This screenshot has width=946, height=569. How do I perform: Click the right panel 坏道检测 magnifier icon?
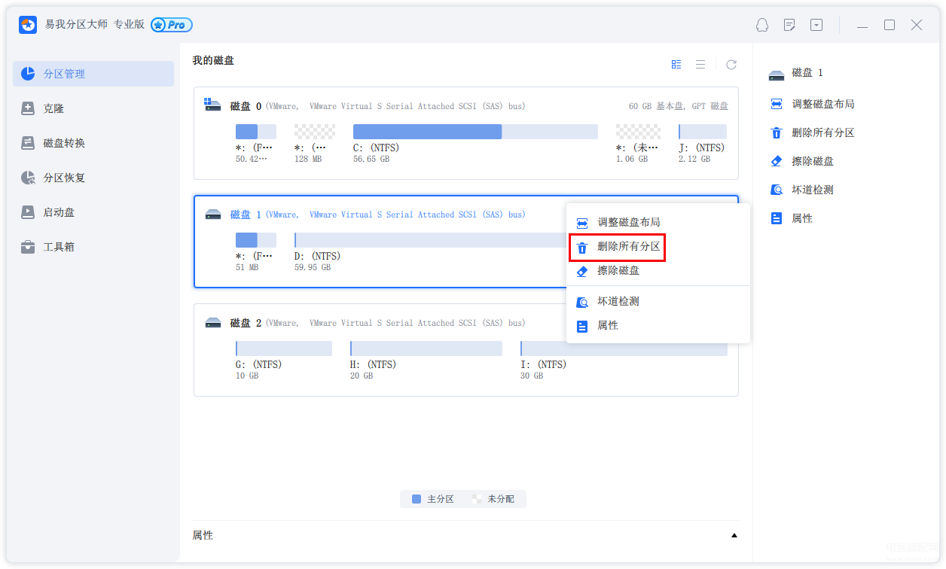coord(777,190)
